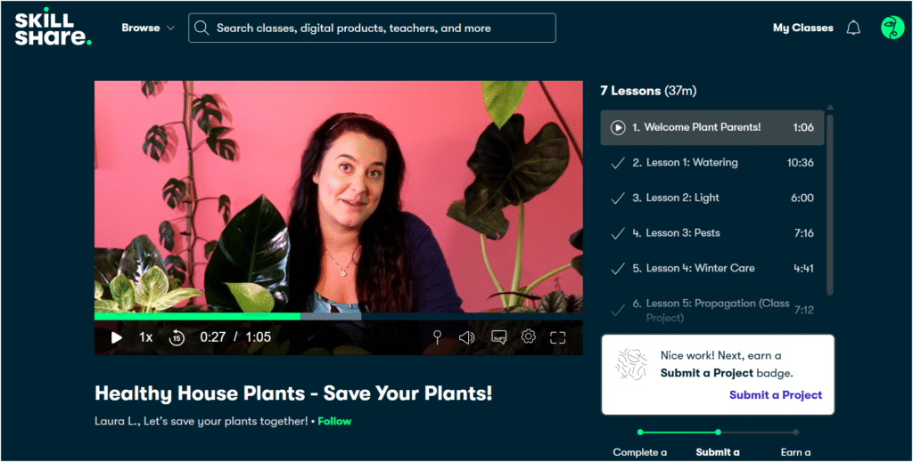Change the 1x playback speed
913x462 pixels.
click(x=145, y=337)
